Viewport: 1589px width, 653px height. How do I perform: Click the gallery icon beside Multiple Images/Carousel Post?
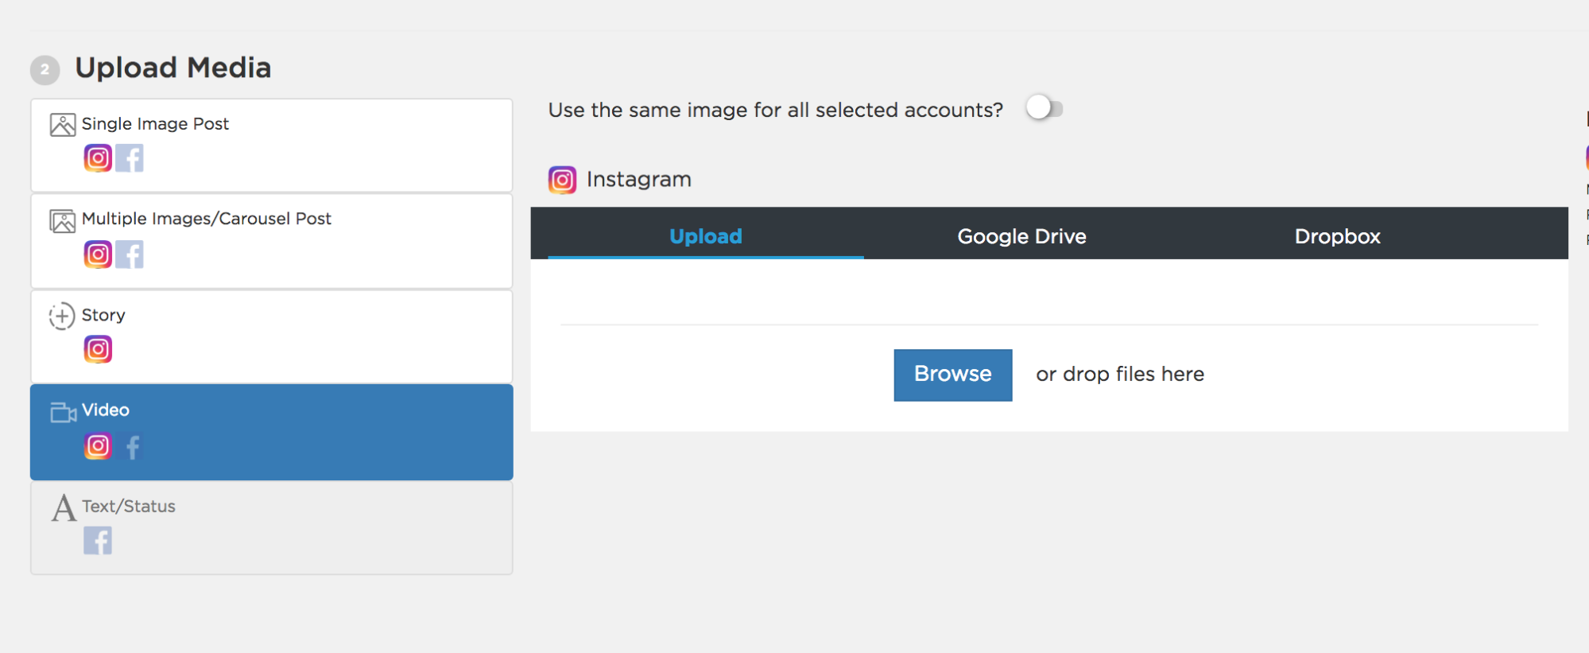[63, 220]
